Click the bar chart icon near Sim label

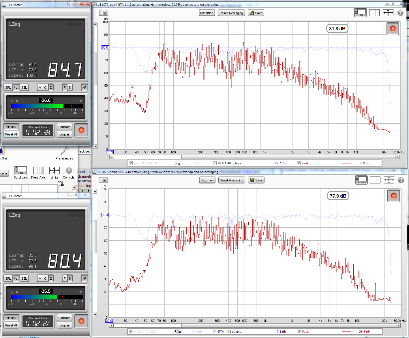(2, 151)
